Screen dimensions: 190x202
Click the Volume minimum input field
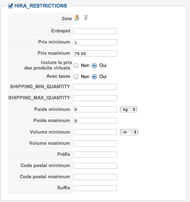point(95,132)
